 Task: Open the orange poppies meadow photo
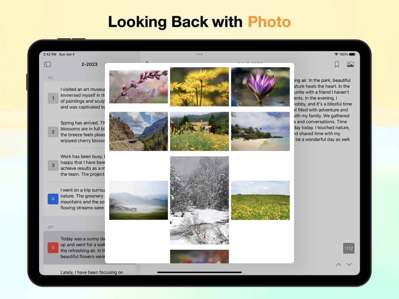(199, 132)
